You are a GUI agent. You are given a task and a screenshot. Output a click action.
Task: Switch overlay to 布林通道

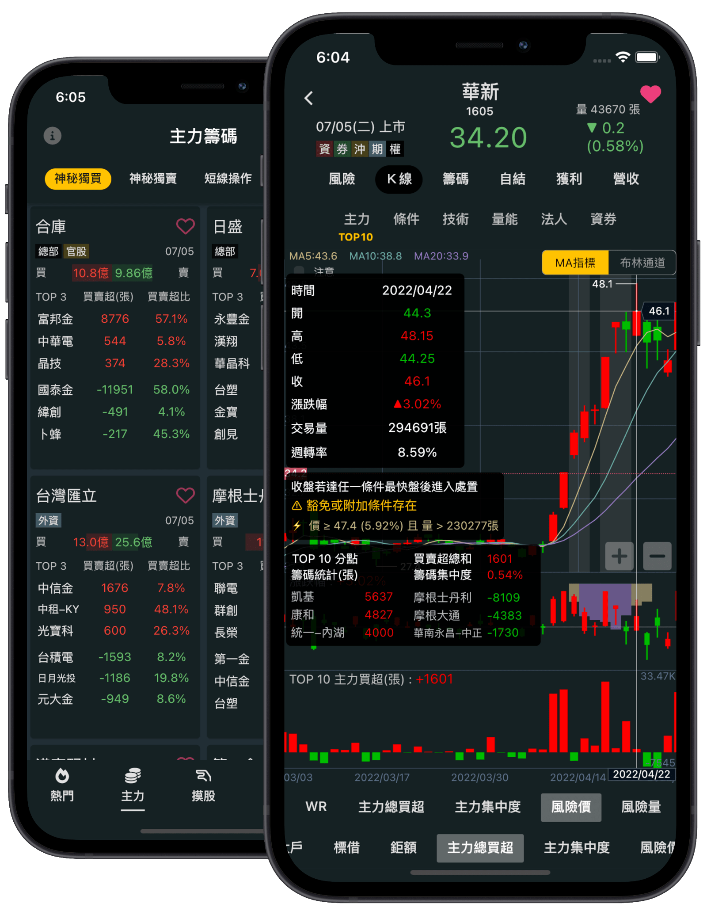pos(642,263)
